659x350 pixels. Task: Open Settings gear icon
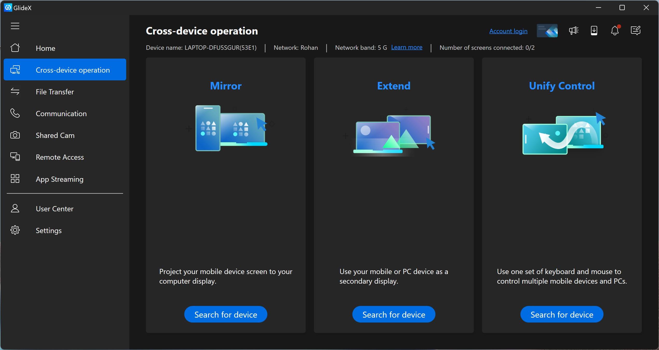(15, 230)
